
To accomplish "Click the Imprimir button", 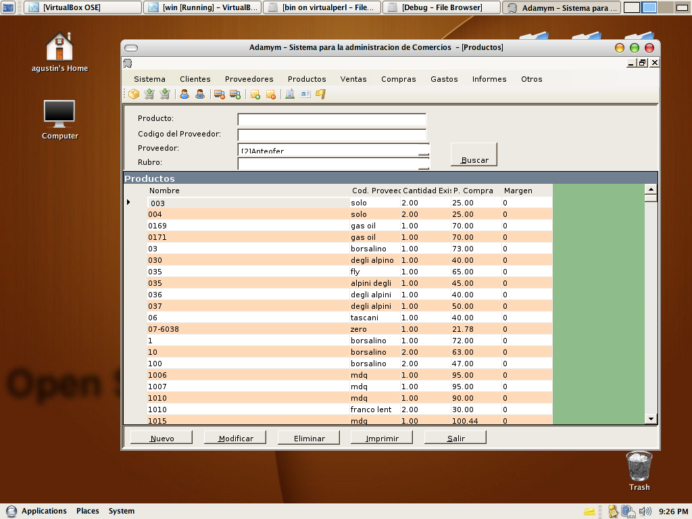I will 382,438.
